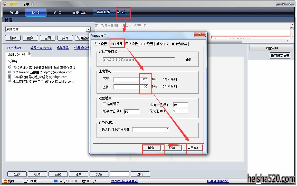Open related search link 教程之家jczhjia

pos(41,48)
